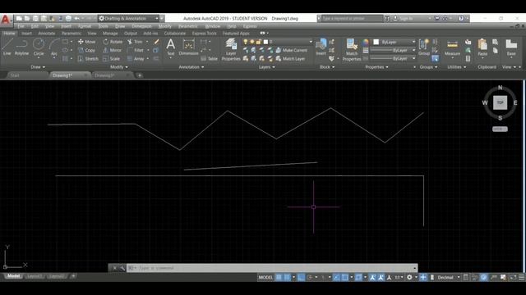526x295 pixels.
Task: Click the command line input field
Action: pyautogui.click(x=272, y=268)
